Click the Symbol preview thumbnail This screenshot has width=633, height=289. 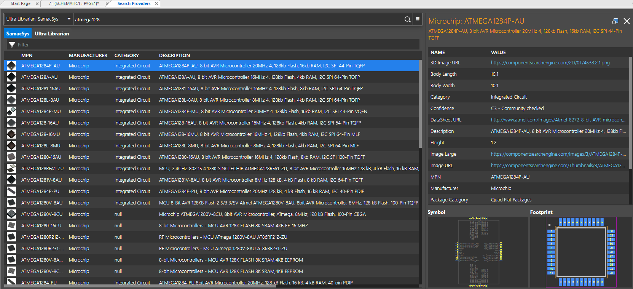click(478, 252)
